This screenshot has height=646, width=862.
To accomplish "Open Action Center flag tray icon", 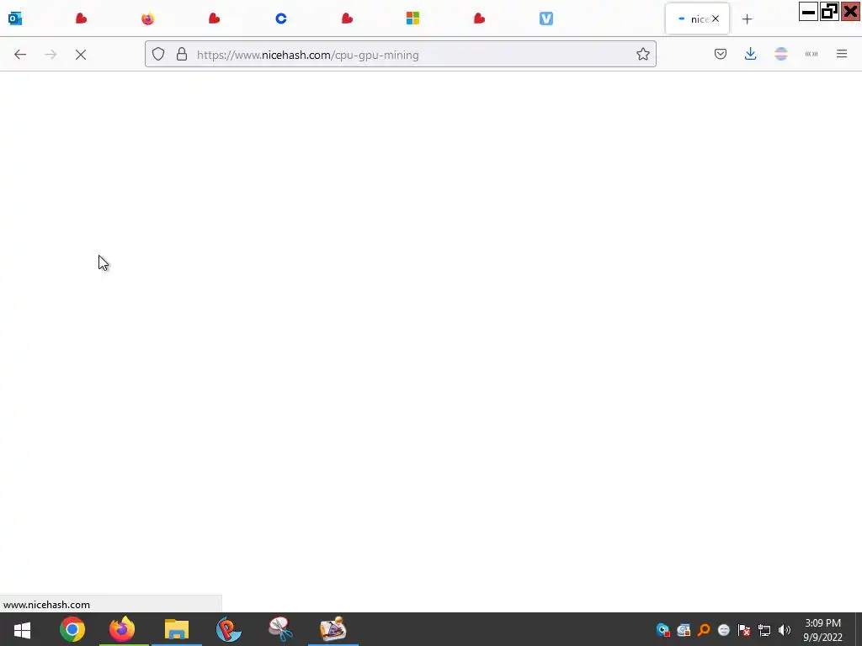I will tap(744, 630).
